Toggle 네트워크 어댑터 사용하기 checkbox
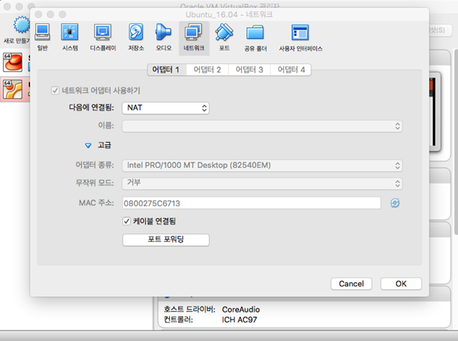The image size is (458, 341). [x=55, y=90]
